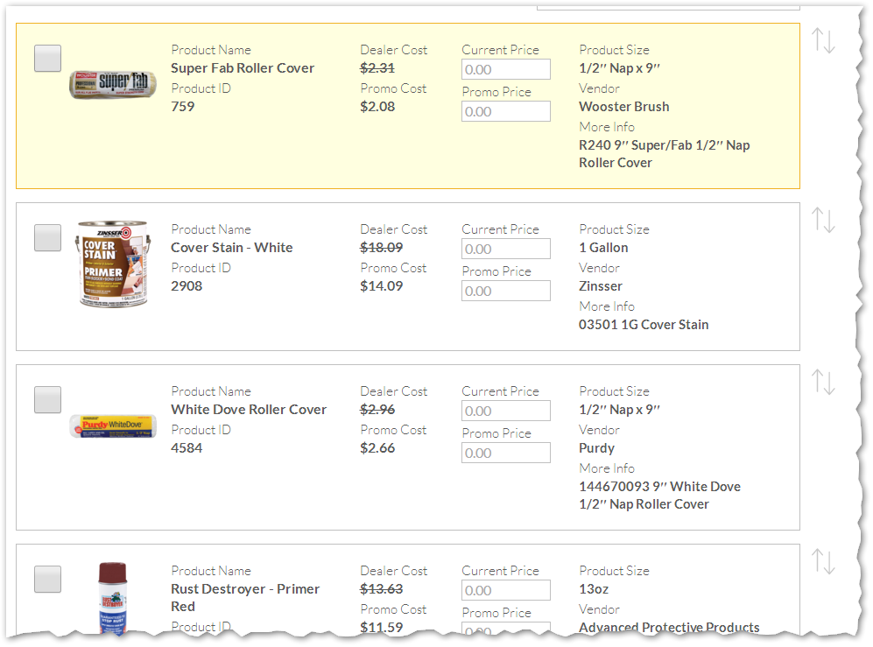This screenshot has width=873, height=647.
Task: Select Promo Price field for White Dove Roller Cover
Action: pos(505,453)
